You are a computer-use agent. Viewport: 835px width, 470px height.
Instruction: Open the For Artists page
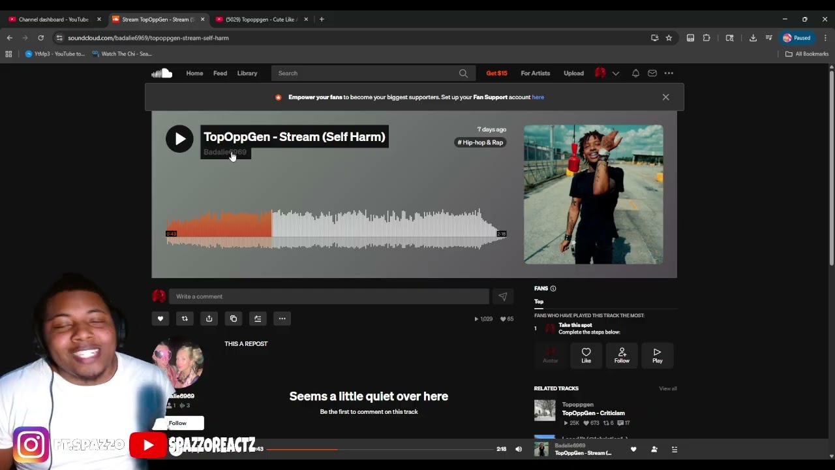click(536, 73)
